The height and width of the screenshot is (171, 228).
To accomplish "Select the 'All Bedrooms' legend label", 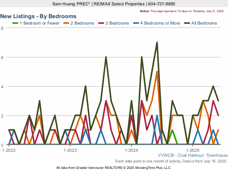I will [x=204, y=23].
